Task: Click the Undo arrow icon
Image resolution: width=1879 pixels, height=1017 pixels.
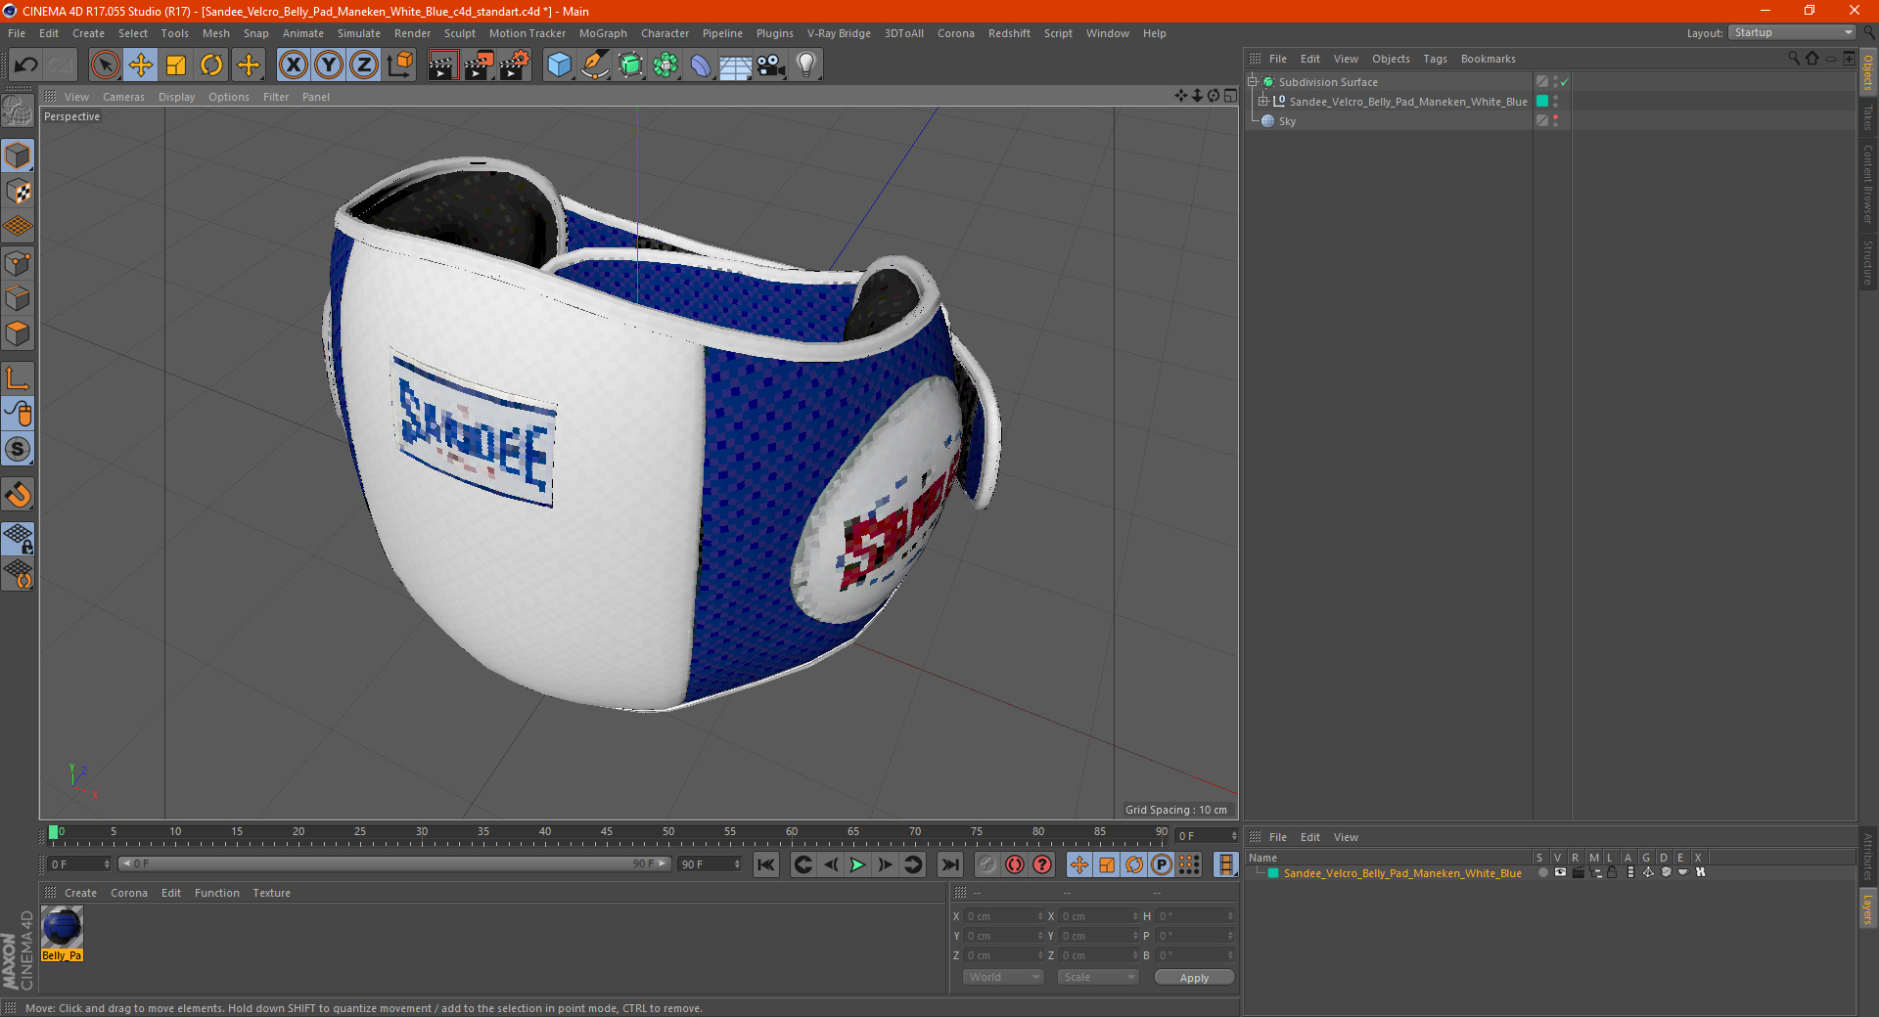Action: pos(26,66)
